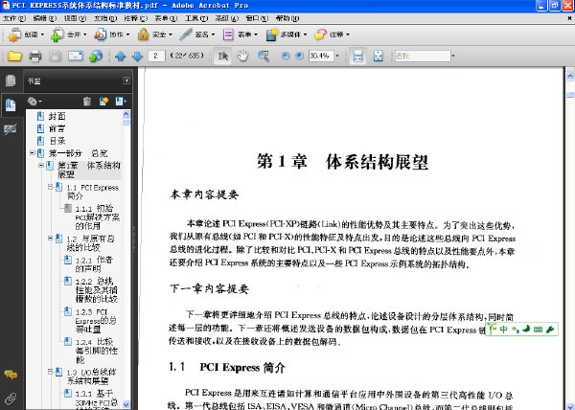The image size is (575, 410).
Task: Choose the Hand tool
Action: [242, 56]
